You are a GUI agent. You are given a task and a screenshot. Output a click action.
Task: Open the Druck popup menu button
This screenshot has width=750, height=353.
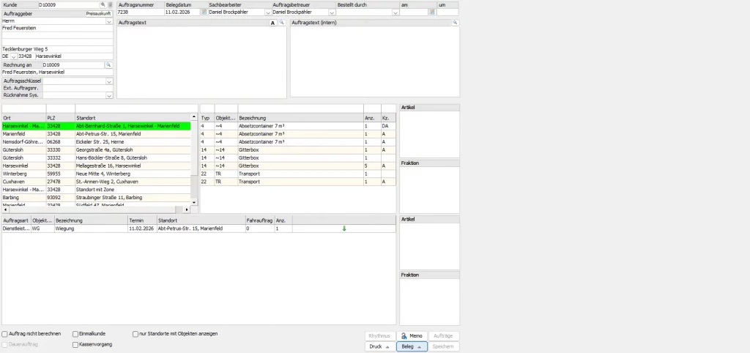point(380,346)
